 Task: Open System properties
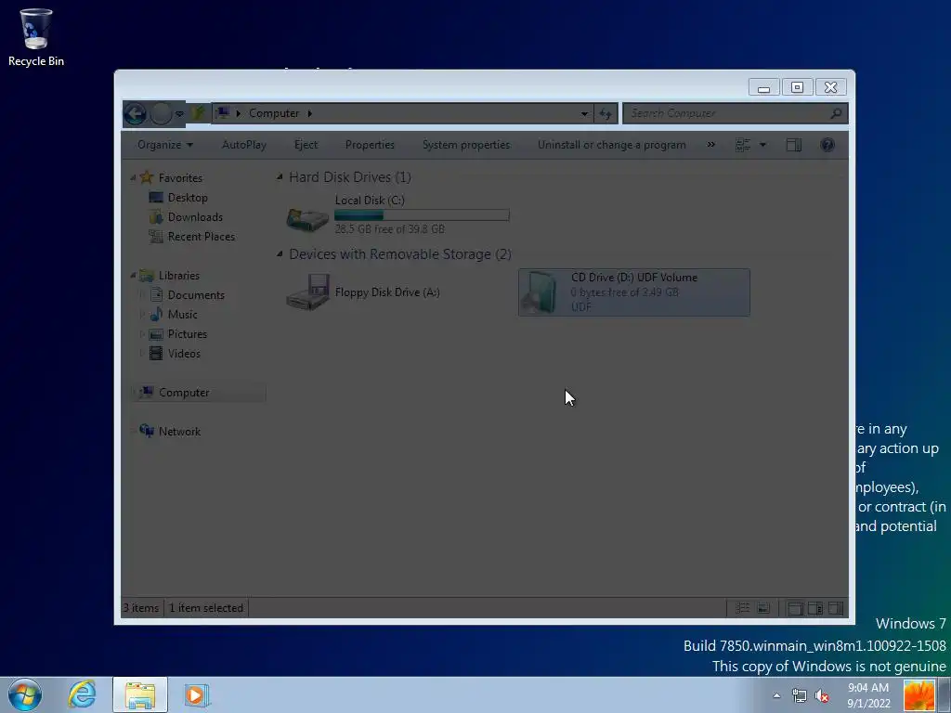(x=466, y=145)
